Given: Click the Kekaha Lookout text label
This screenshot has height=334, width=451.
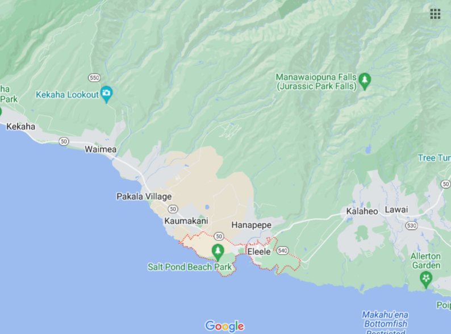Looking at the screenshot, I should [67, 95].
